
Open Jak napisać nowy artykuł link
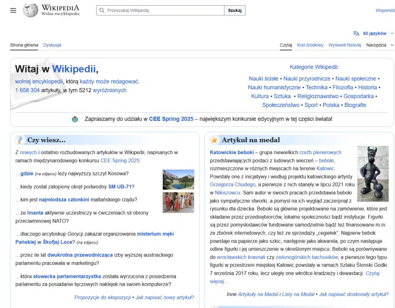pyautogui.click(x=165, y=298)
